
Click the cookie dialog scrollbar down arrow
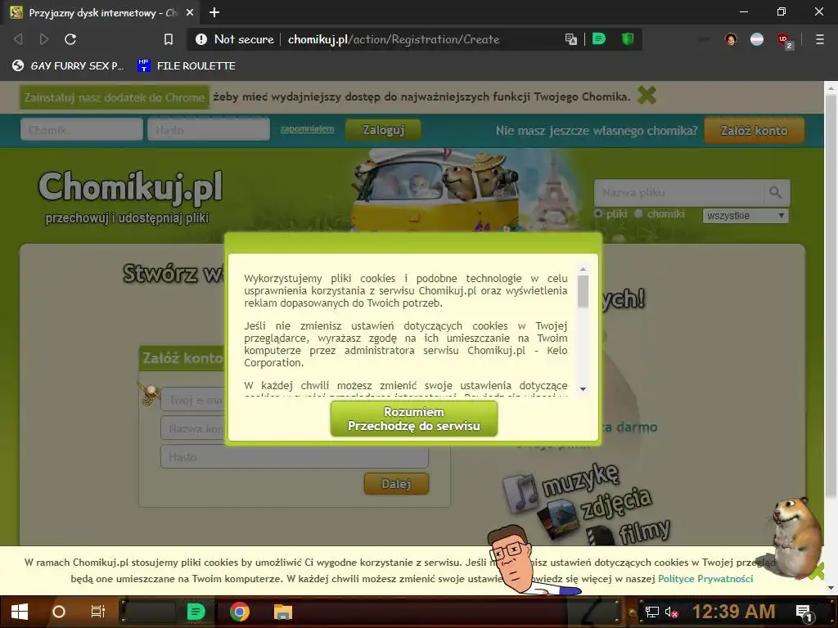(x=583, y=388)
